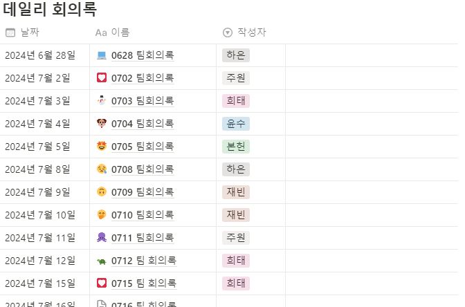Click the star-eyes emoji of 0705 팀회의록
This screenshot has width=465, height=307.
pyautogui.click(x=102, y=146)
